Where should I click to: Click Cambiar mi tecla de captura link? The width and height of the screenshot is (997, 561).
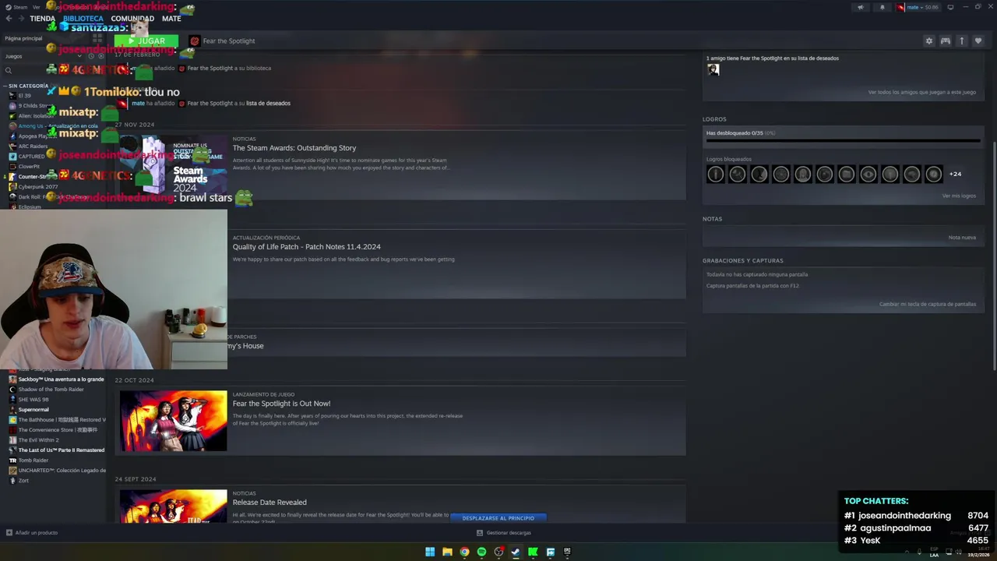pyautogui.click(x=928, y=304)
